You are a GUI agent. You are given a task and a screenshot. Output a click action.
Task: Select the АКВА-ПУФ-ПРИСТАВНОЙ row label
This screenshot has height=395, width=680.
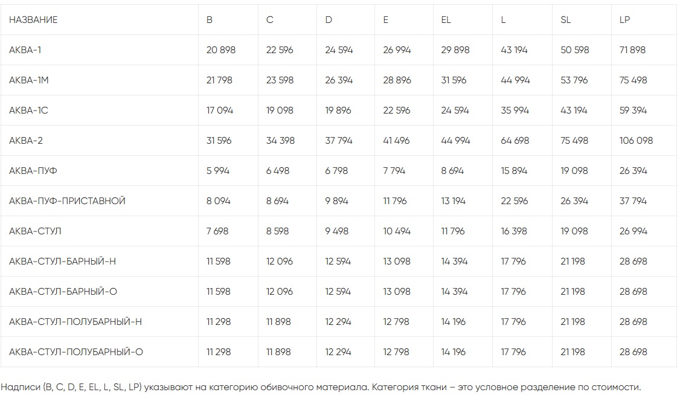[x=67, y=201]
